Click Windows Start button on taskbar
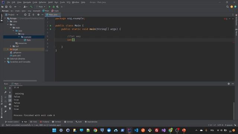The height and width of the screenshot is (134, 238). tap(54, 130)
